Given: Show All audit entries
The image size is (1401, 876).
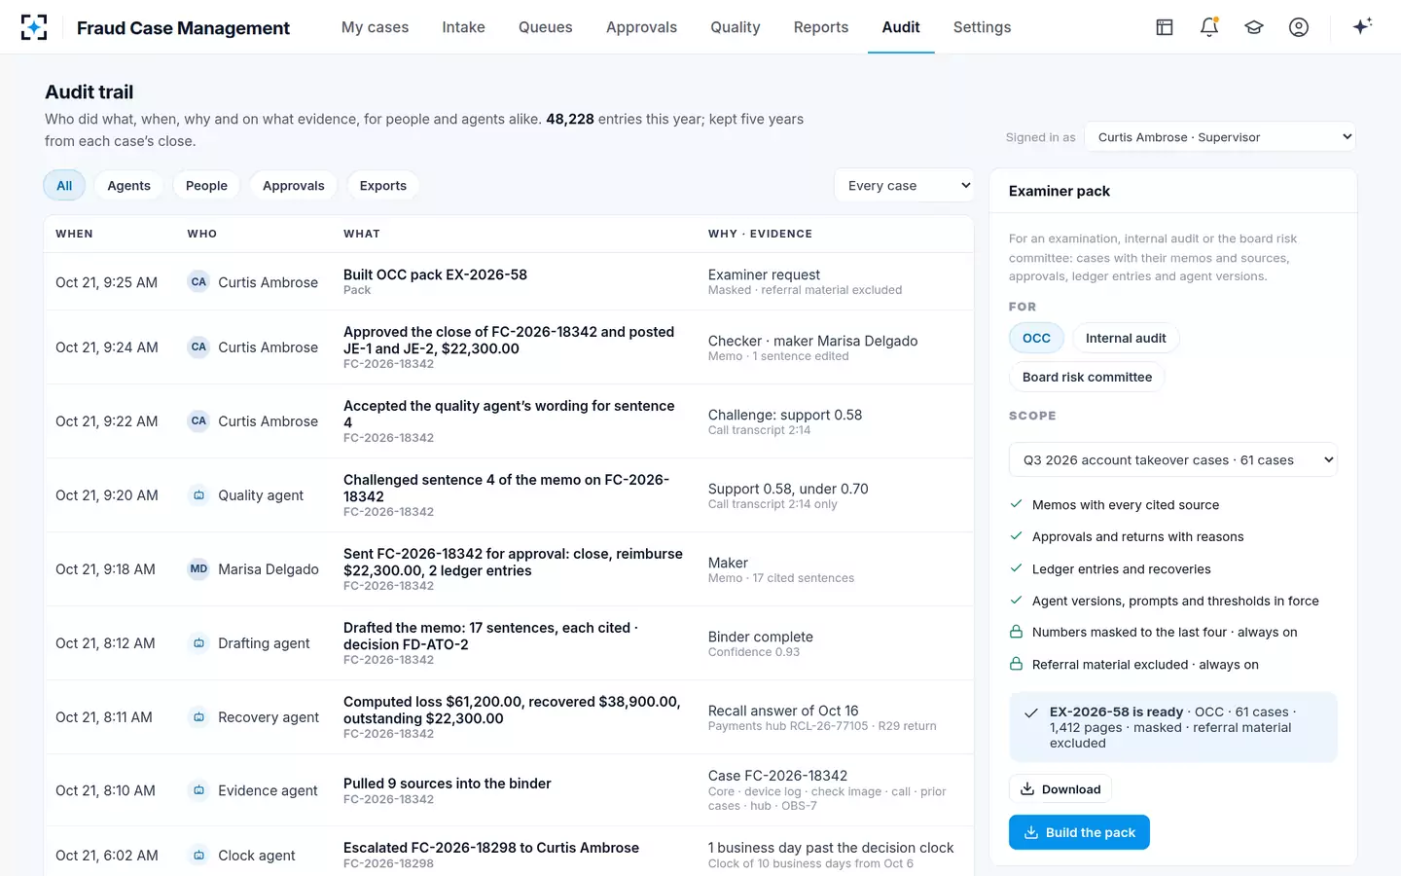Looking at the screenshot, I should (64, 186).
